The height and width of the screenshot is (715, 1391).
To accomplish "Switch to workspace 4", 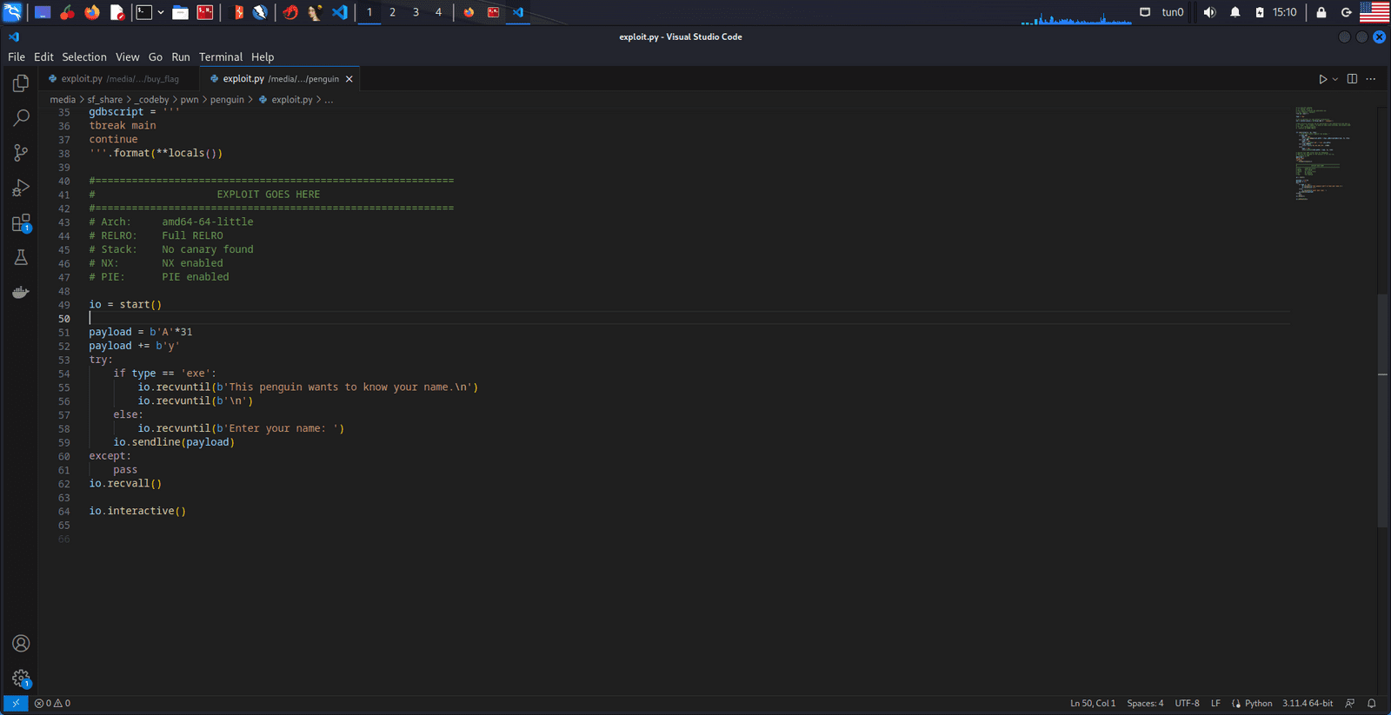I will (438, 12).
